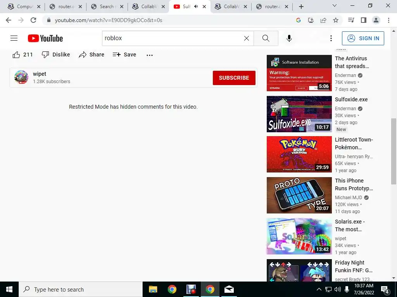
Task: Click This iPhone Runs Prototype title
Action: click(x=354, y=184)
